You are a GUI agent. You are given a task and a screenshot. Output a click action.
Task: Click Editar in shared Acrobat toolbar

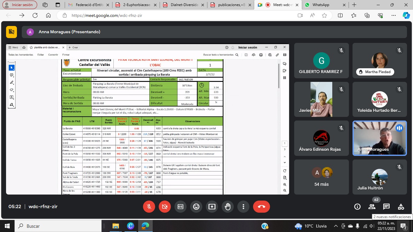tap(41, 55)
